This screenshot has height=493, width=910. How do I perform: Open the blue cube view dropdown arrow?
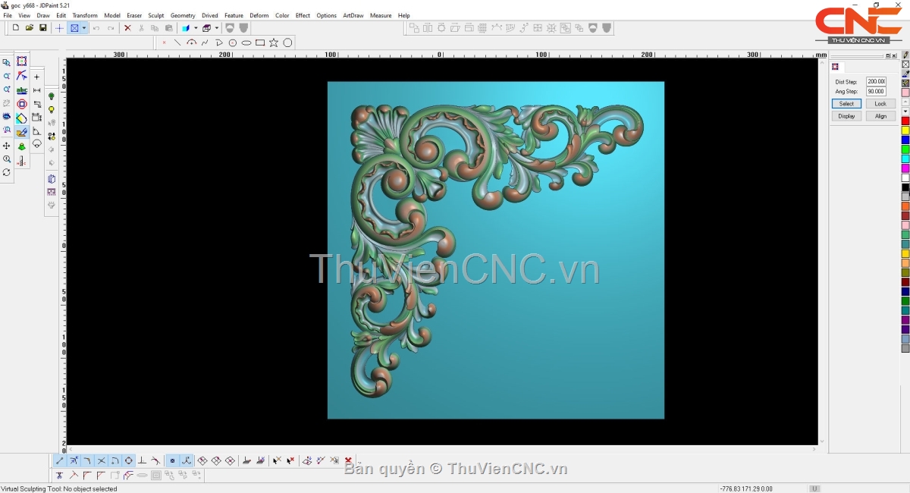195,28
